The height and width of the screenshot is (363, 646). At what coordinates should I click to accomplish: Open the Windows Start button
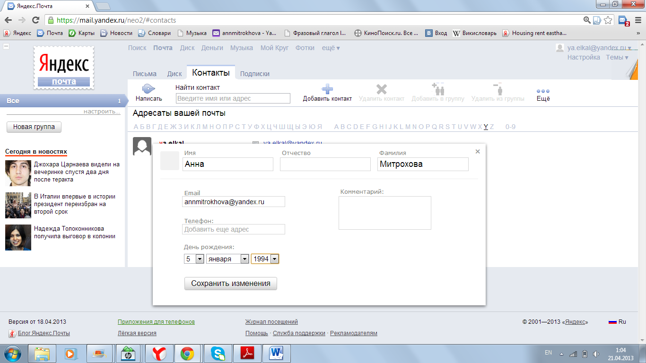[13, 353]
